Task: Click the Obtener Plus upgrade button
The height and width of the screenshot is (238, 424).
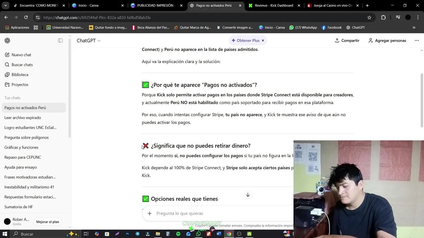Action: (245, 40)
